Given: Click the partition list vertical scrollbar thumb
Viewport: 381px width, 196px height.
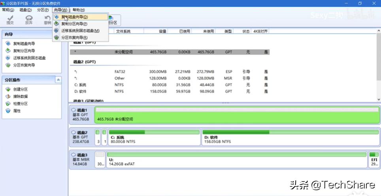Looking at the screenshot, I should pyautogui.click(x=379, y=57).
